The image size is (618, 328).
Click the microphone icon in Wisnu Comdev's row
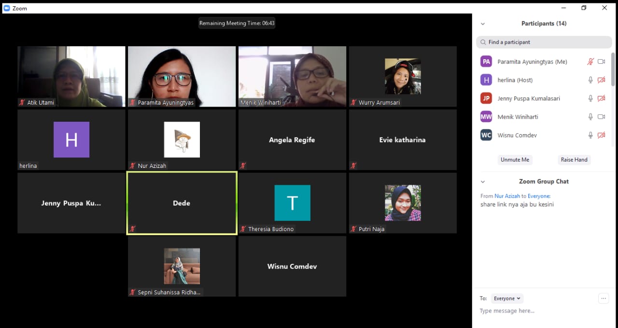[x=590, y=135]
